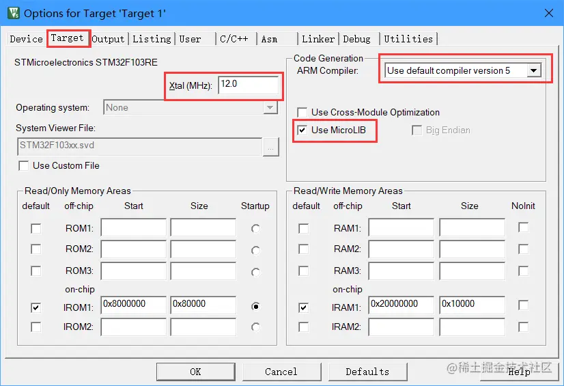The height and width of the screenshot is (386, 564).
Task: Click the Defaults button
Action: click(x=367, y=372)
